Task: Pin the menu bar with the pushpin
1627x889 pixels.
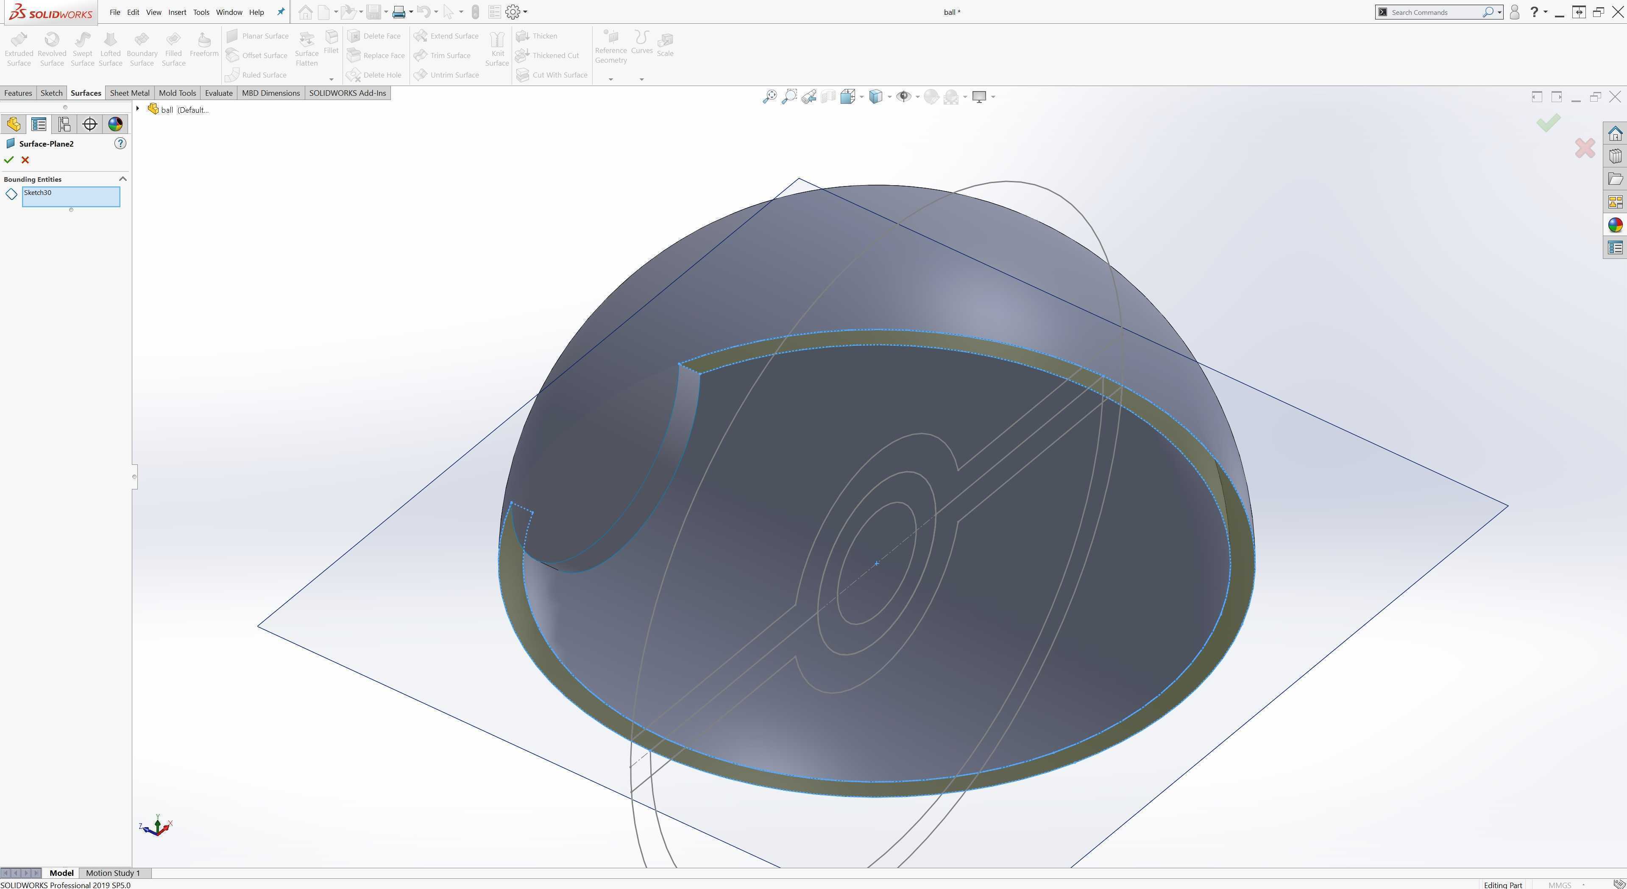Action: pos(281,12)
